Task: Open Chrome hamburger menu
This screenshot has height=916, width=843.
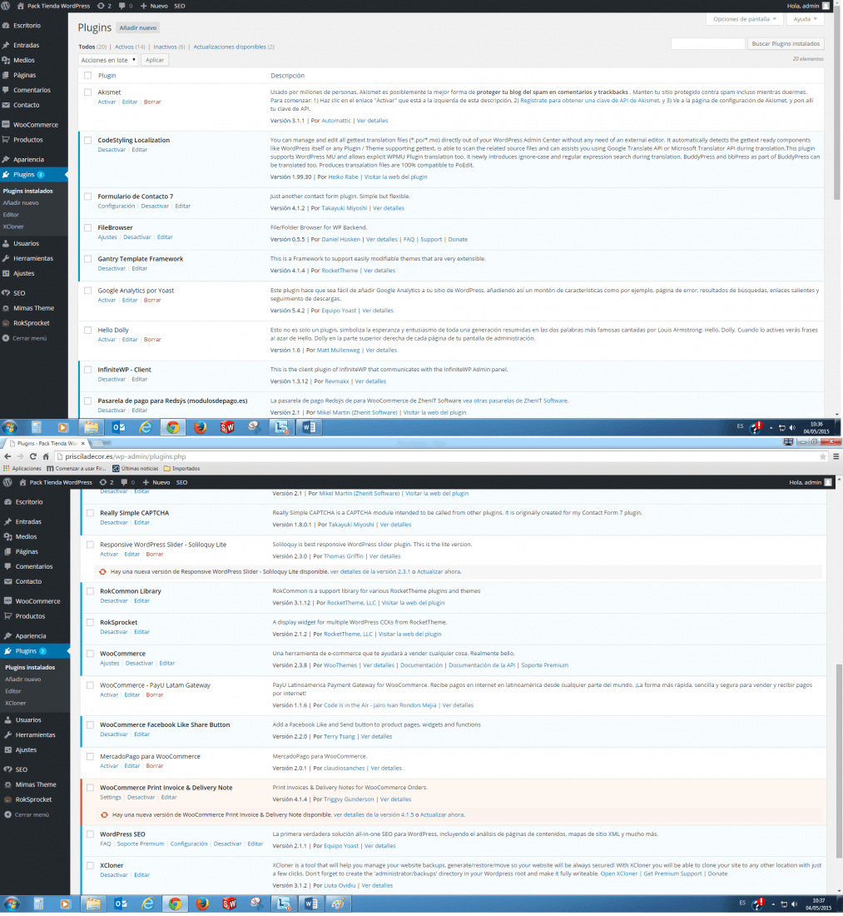Action: point(836,457)
